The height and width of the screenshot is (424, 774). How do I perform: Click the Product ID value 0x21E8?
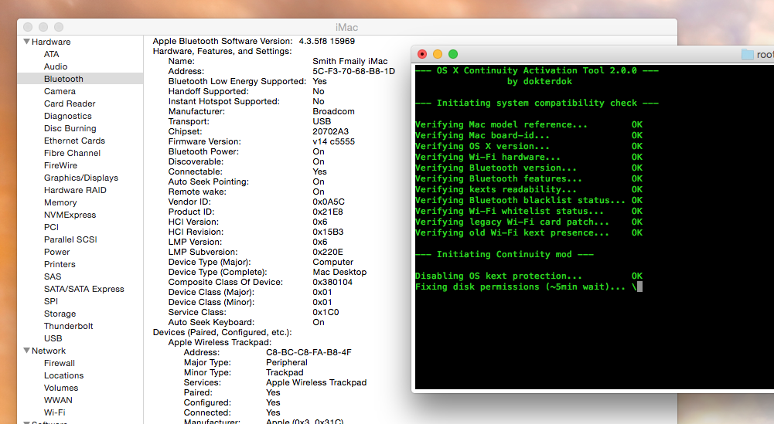(328, 212)
